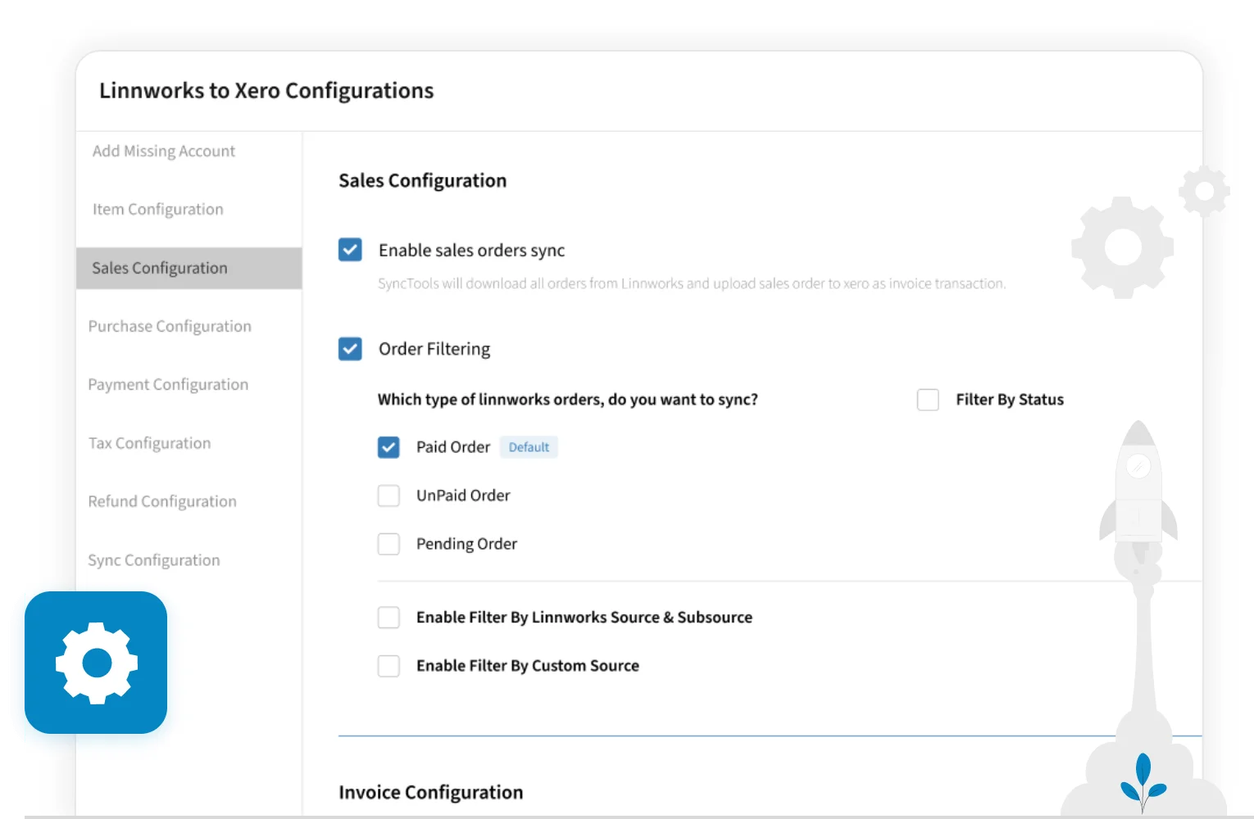Enable the Filter By Status checkbox
Image resolution: width=1254 pixels, height=819 pixels.
pyautogui.click(x=928, y=400)
